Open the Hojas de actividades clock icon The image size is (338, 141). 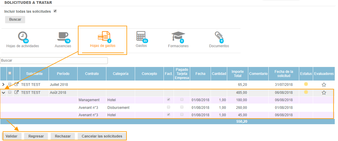point(23,36)
